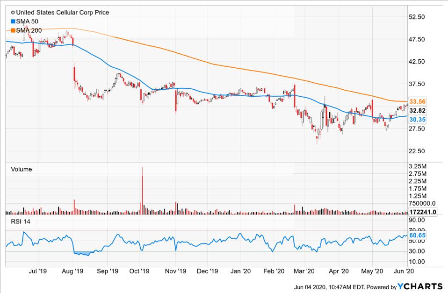Click the Nov '19 date axis label

175,272
